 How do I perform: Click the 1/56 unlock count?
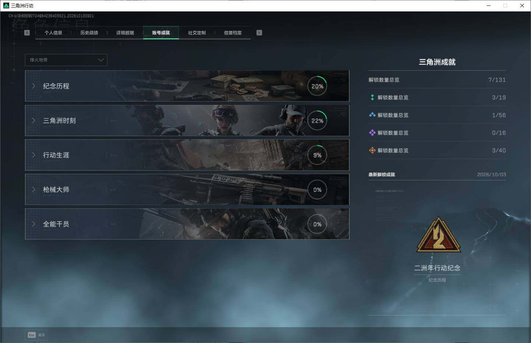pos(499,115)
